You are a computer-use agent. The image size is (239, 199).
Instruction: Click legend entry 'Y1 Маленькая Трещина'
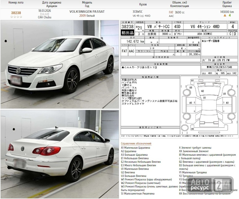[x=193, y=172]
